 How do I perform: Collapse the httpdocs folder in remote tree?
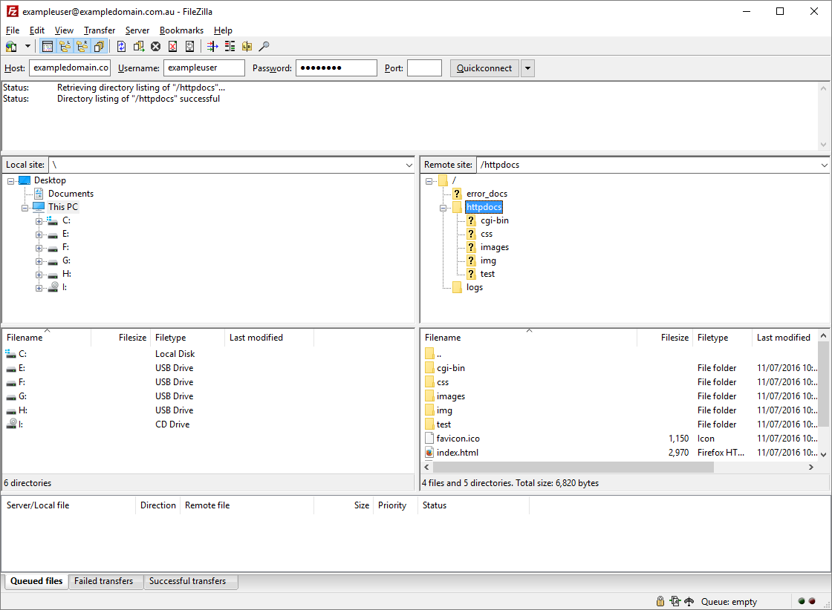click(x=443, y=207)
